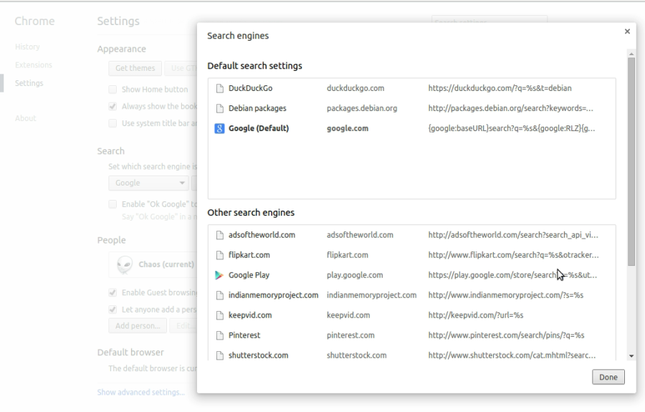Click the flipkart.com/search URL

point(513,255)
